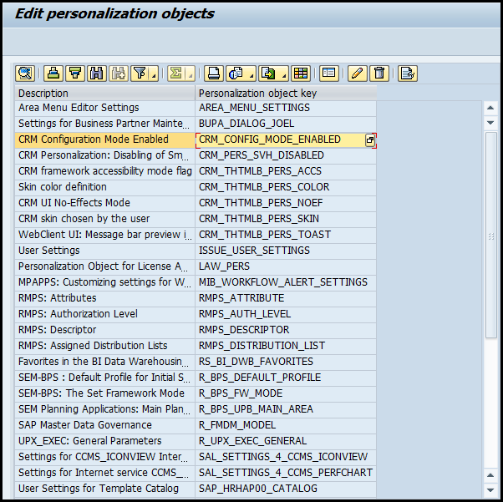Select CRM skin chosen by the user

[105, 219]
